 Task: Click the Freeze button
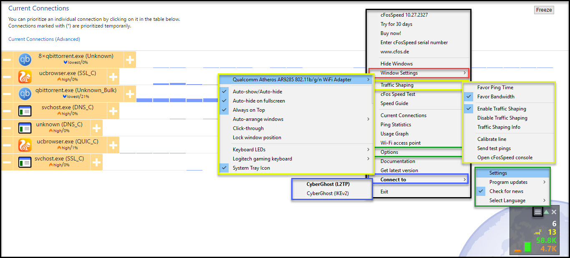coord(544,10)
